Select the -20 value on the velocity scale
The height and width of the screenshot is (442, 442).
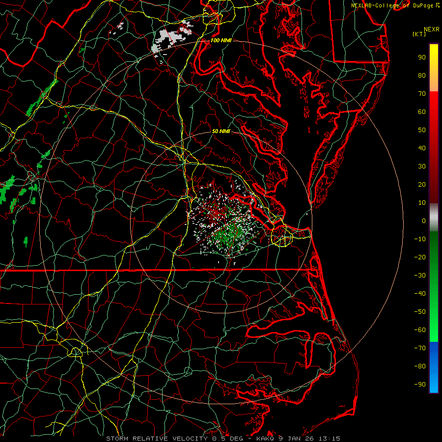pyautogui.click(x=420, y=257)
